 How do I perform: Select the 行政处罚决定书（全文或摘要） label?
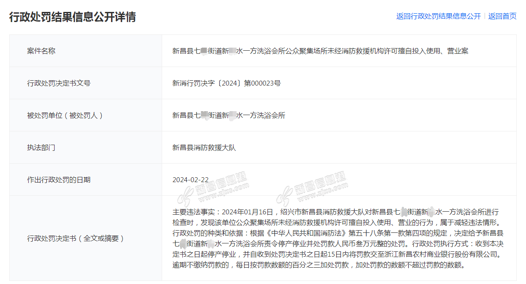76,239
